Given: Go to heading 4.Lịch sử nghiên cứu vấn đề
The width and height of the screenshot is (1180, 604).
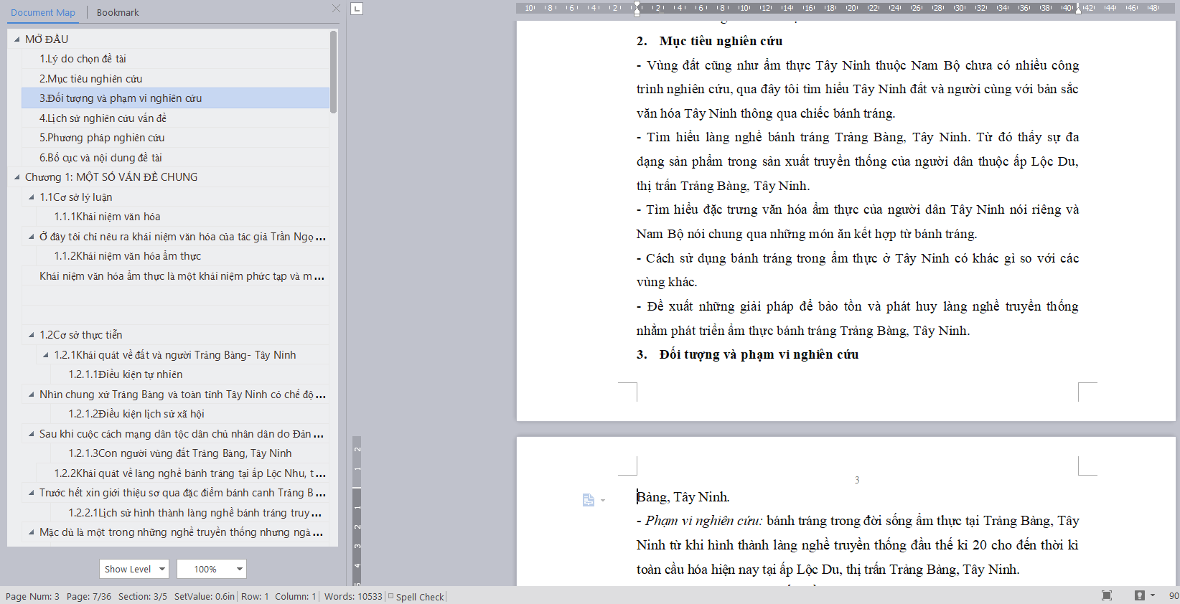Looking at the screenshot, I should click(x=175, y=118).
